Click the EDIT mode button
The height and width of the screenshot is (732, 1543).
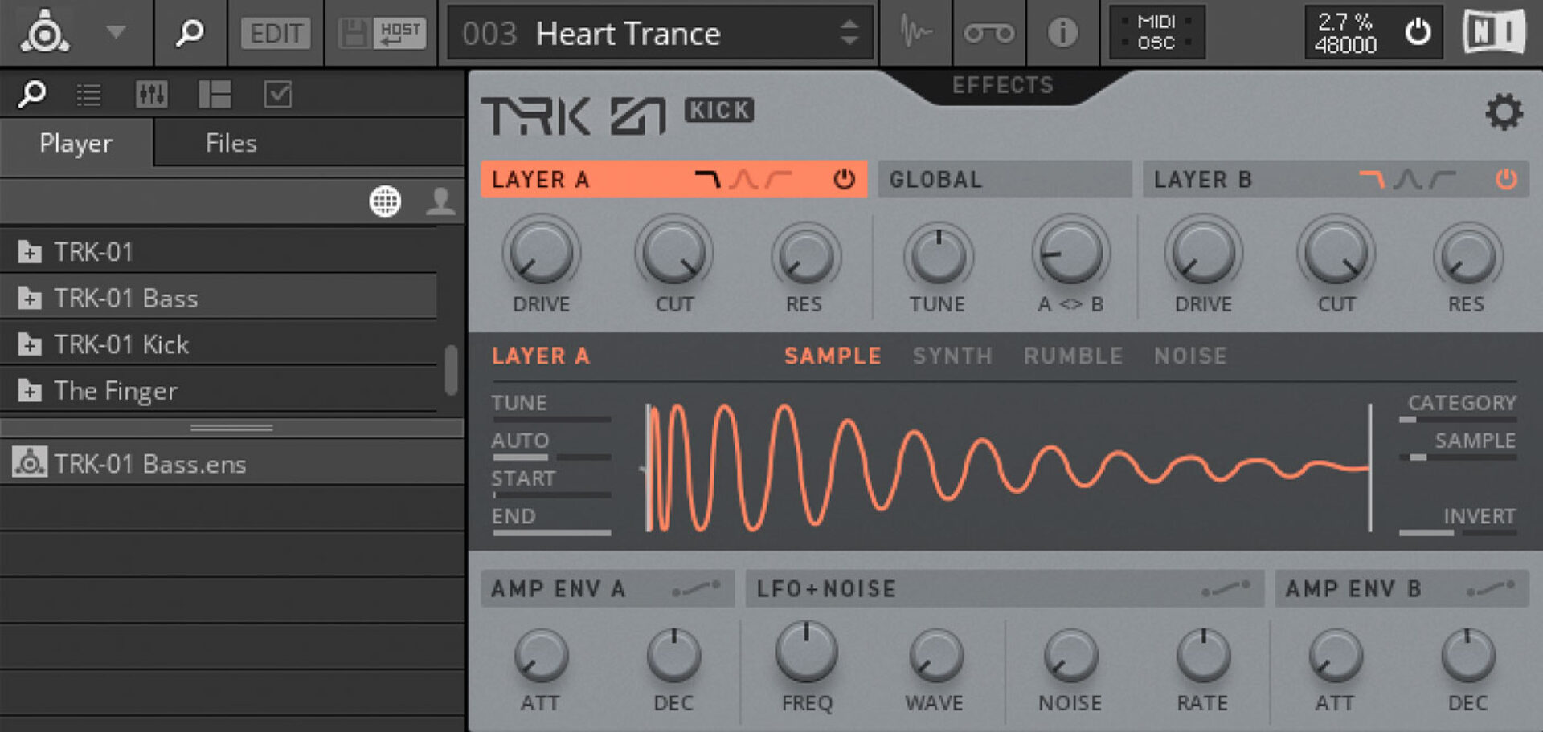pyautogui.click(x=276, y=33)
